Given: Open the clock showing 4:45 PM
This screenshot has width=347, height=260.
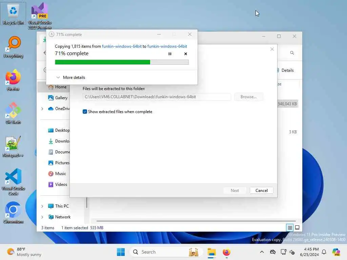Looking at the screenshot, I should [309, 252].
